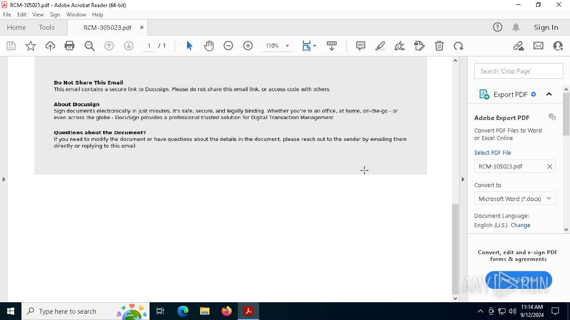Click Change document language link

(x=520, y=225)
